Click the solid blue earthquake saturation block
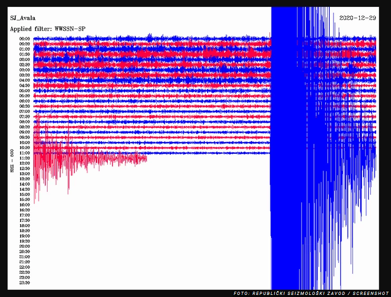 (284, 159)
